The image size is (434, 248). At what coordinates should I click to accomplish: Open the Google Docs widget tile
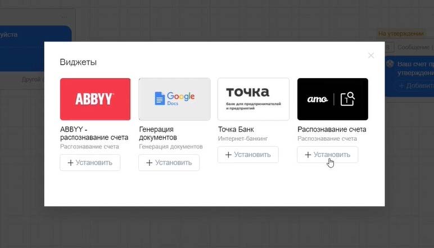[174, 99]
